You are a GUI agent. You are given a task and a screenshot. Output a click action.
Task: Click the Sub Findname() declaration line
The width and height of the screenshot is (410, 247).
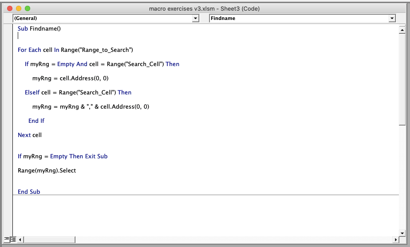[39, 28]
